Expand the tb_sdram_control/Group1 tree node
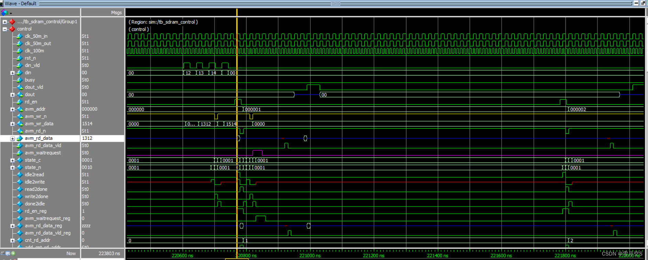 click(5, 22)
